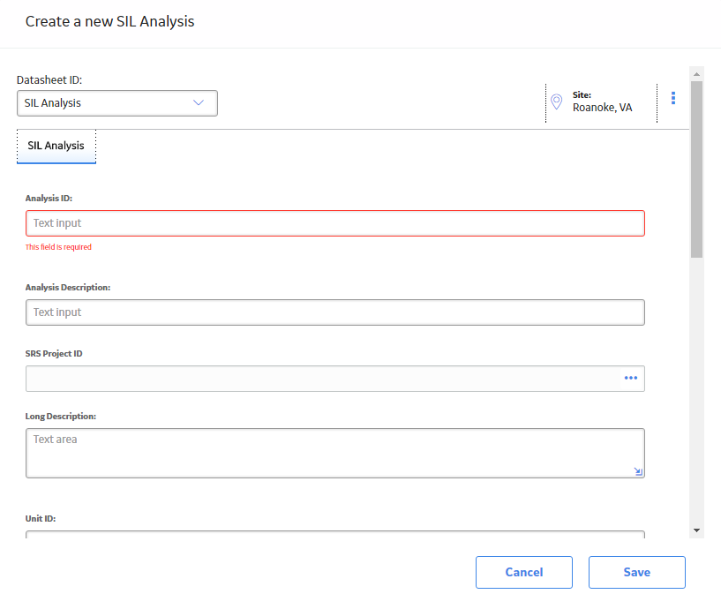
Task: Click the Save button
Action: 637,572
